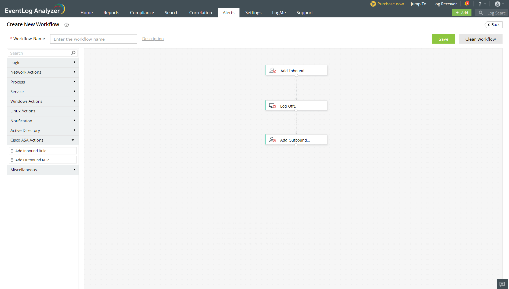Open the Correlation tab
The height and width of the screenshot is (289, 509).
click(201, 13)
